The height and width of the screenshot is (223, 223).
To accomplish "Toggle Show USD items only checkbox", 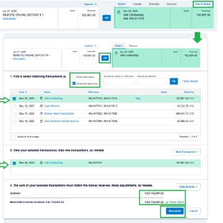I will point(74,84).
